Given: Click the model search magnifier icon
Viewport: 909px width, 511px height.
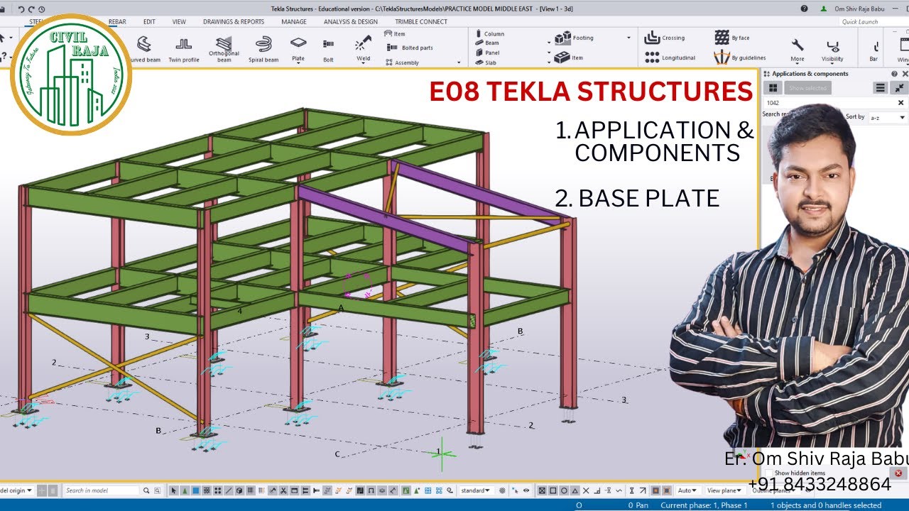Looking at the screenshot, I should pyautogui.click(x=146, y=490).
